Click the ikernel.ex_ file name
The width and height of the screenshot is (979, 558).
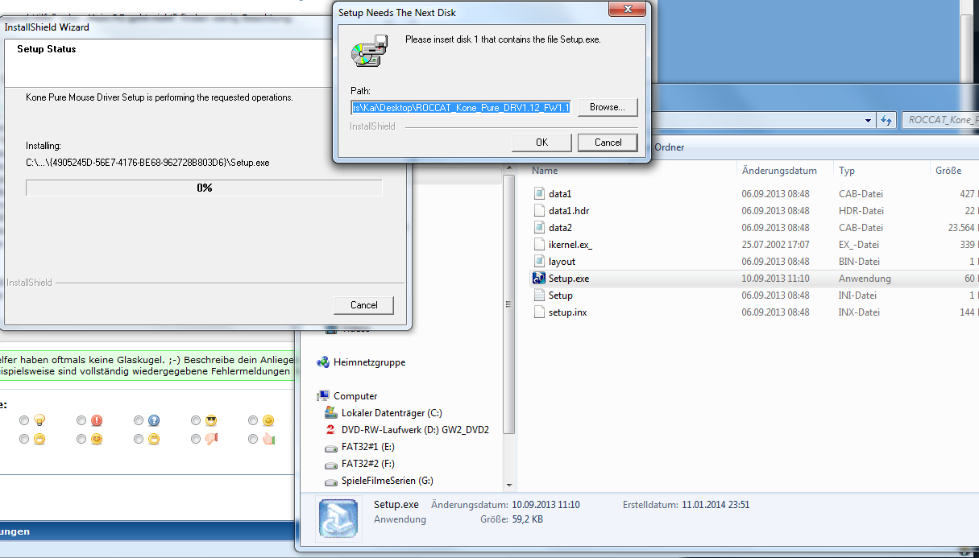[x=570, y=244]
